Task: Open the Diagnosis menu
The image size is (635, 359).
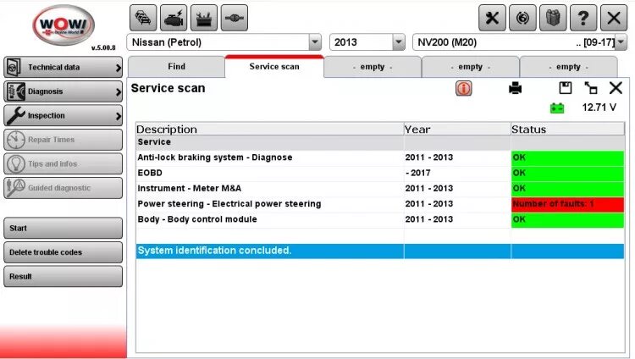Action: click(63, 91)
